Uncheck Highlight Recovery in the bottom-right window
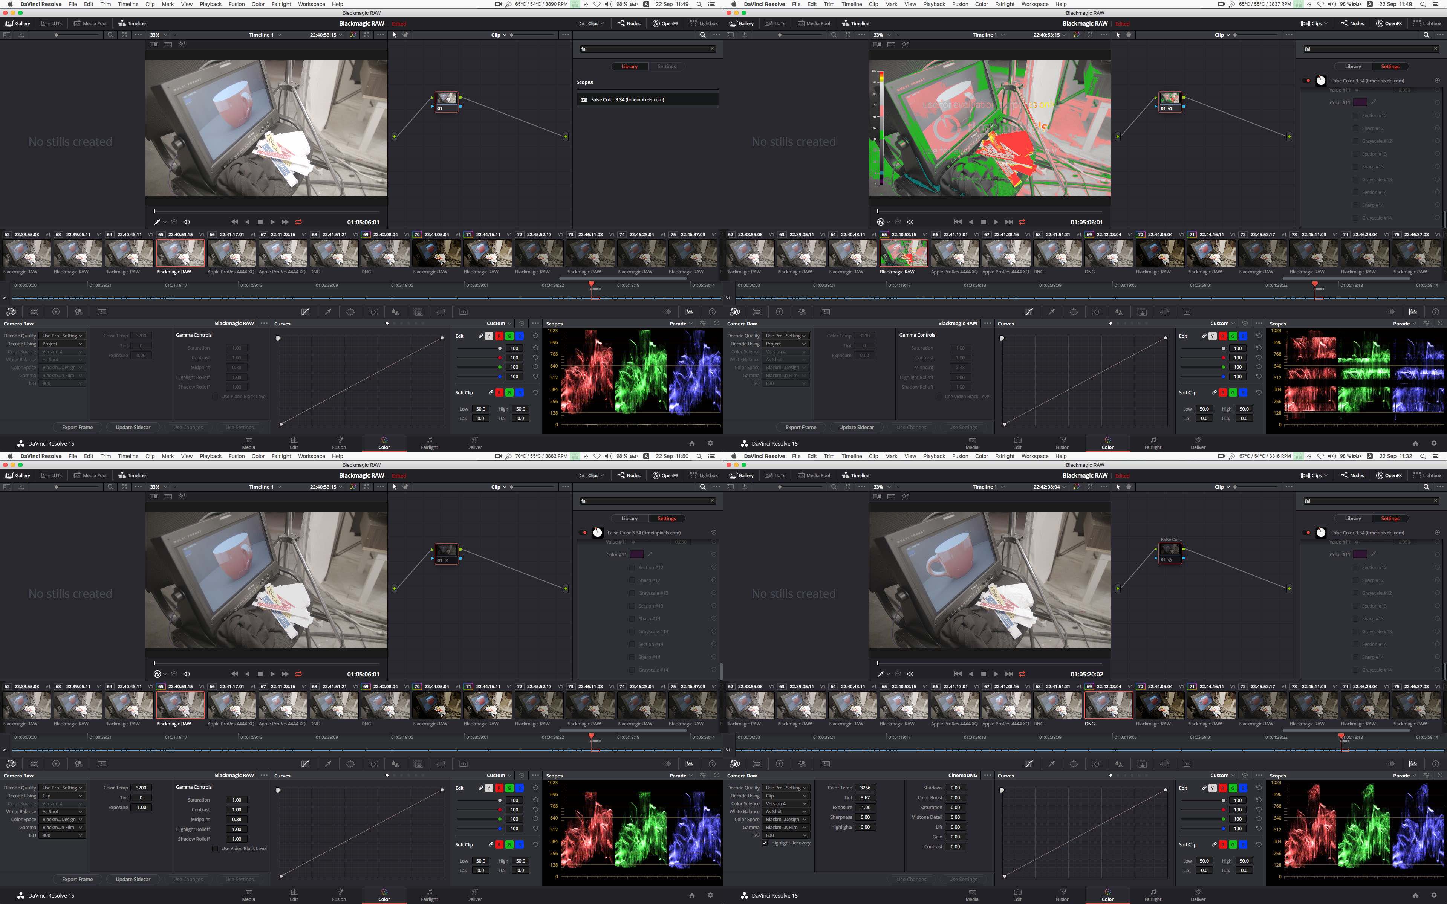The height and width of the screenshot is (904, 1447). point(765,843)
